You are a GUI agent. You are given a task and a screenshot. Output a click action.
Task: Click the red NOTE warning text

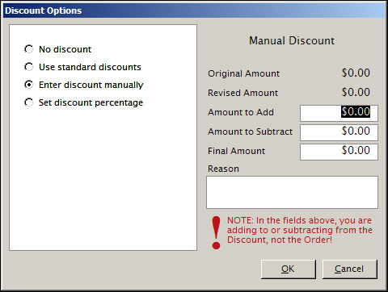(300, 230)
